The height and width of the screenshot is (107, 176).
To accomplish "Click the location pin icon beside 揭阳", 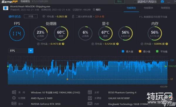I will [x=94, y=10].
